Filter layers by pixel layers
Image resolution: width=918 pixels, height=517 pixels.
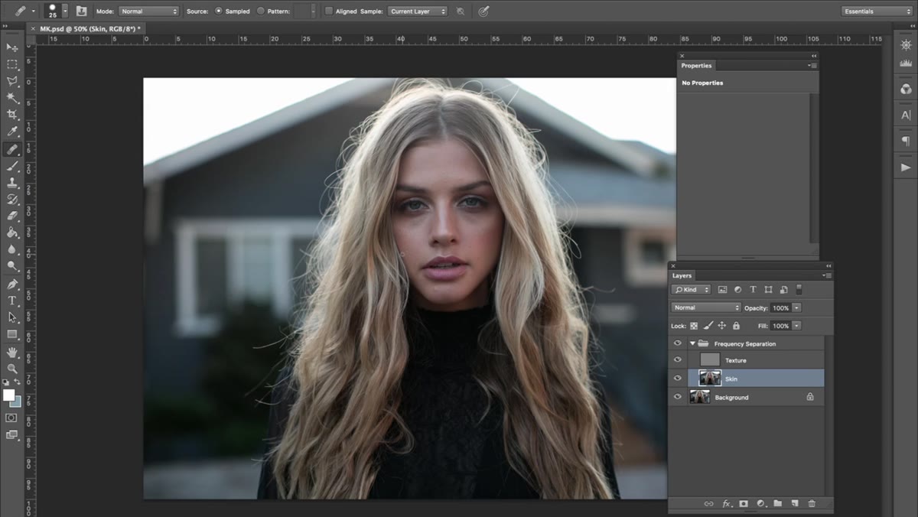[722, 290]
